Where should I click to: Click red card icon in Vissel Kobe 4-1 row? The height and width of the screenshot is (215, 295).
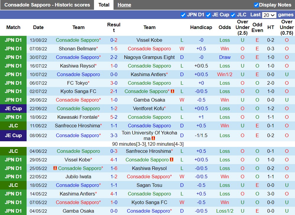click(172, 160)
